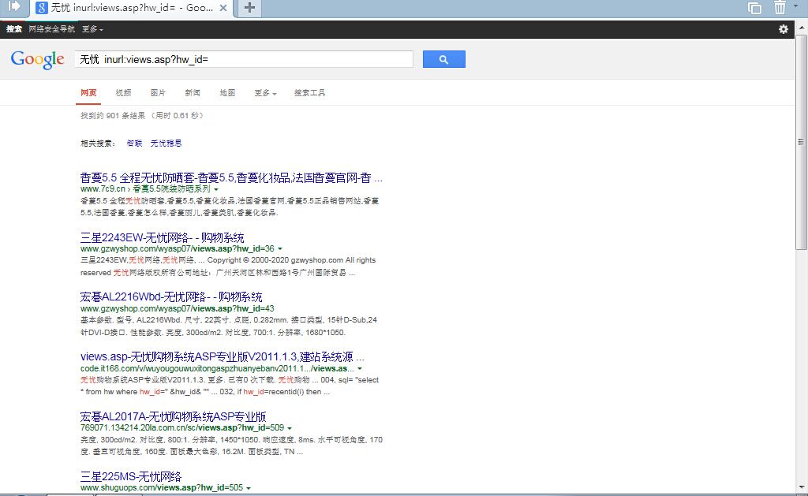The height and width of the screenshot is (496, 808).
Task: Click the scrollbar up arrow
Action: 802,26
